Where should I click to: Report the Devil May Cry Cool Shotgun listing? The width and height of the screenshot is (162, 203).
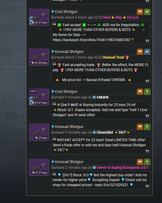click(140, 12)
